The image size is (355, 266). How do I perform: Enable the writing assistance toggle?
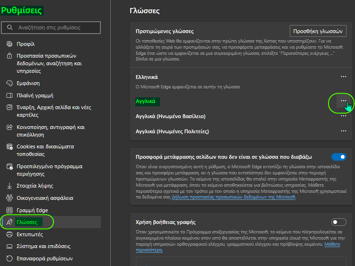339,222
